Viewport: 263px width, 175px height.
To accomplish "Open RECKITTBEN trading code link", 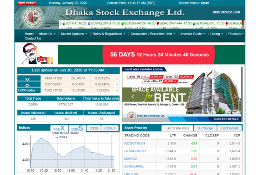I will [135, 143].
